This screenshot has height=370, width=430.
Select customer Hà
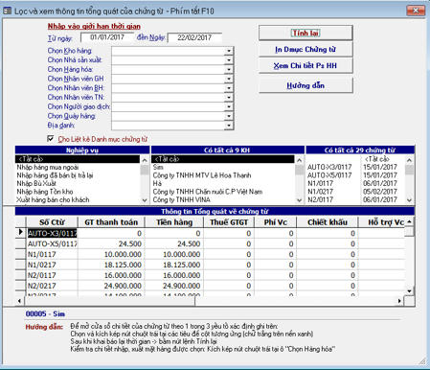[223, 183]
